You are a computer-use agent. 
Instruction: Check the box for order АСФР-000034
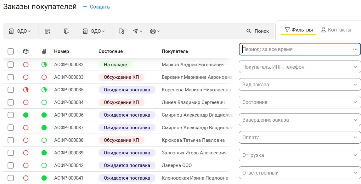pyautogui.click(x=11, y=102)
